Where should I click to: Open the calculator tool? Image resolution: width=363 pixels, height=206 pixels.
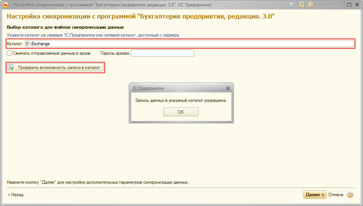click(x=302, y=5)
